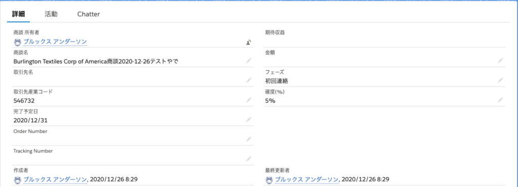This screenshot has width=518, height=187.
Task: Edit 商談名 with its pencil icon
Action: (x=249, y=60)
